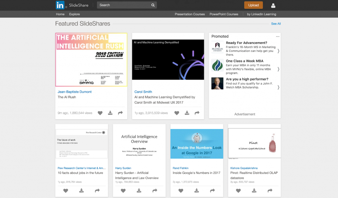Image resolution: width=338 pixels, height=198 pixels.
Task: Open The future of work thumbnail
Action: coord(82,144)
